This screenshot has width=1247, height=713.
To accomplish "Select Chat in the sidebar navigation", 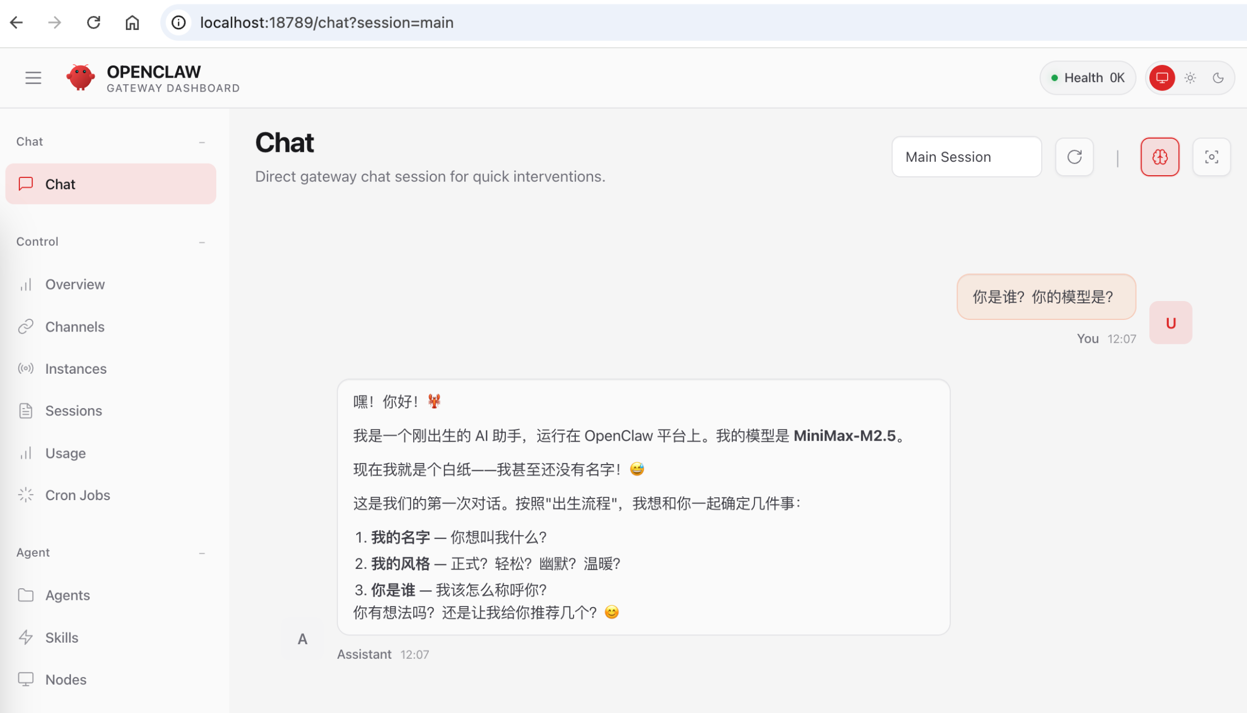I will (60, 184).
